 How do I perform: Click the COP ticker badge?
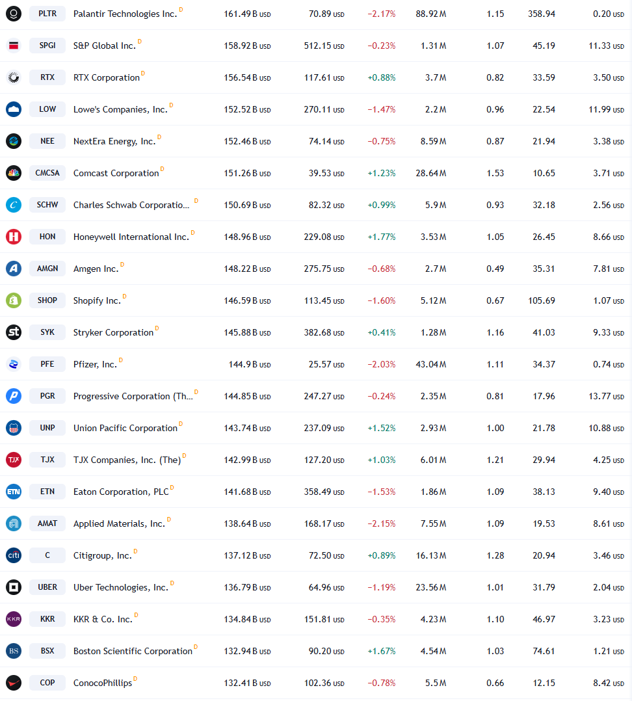(x=47, y=683)
